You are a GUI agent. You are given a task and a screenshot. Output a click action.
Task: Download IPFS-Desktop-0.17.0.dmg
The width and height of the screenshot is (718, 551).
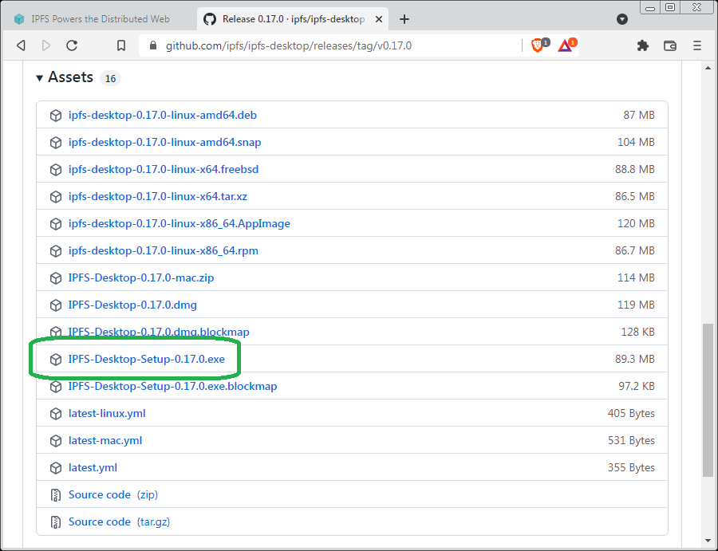[x=132, y=305]
